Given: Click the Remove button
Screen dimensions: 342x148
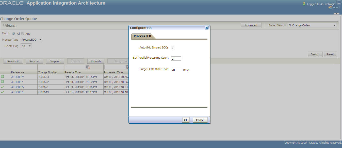Looking at the screenshot, I should pos(34,61).
